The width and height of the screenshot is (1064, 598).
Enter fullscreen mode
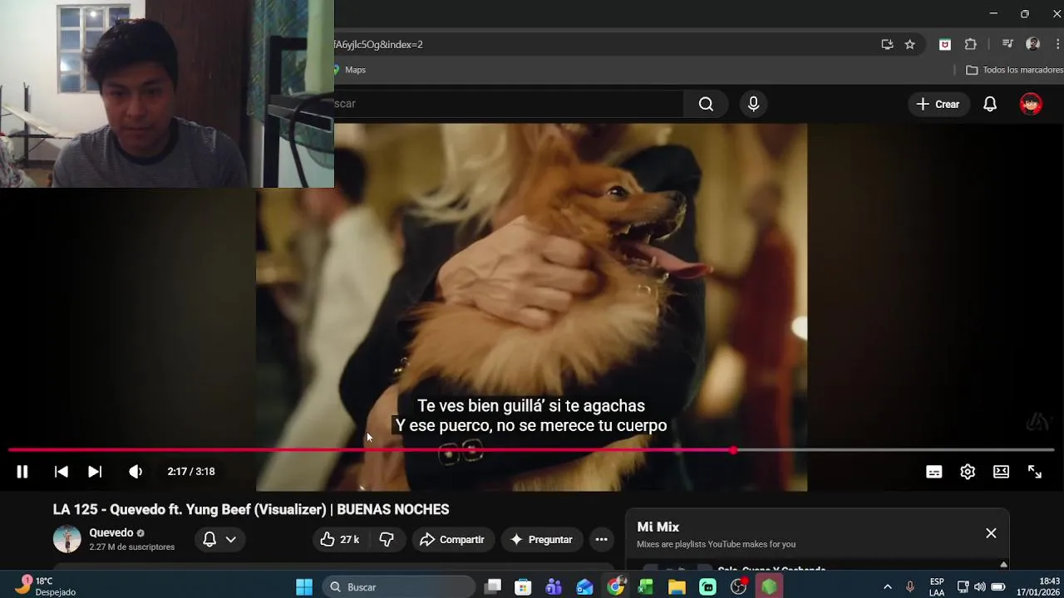pos(1035,471)
